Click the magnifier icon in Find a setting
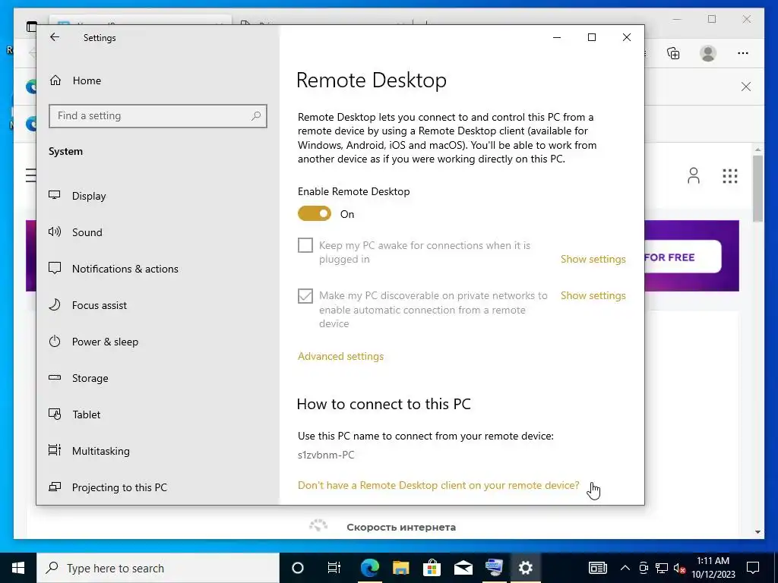 256,116
